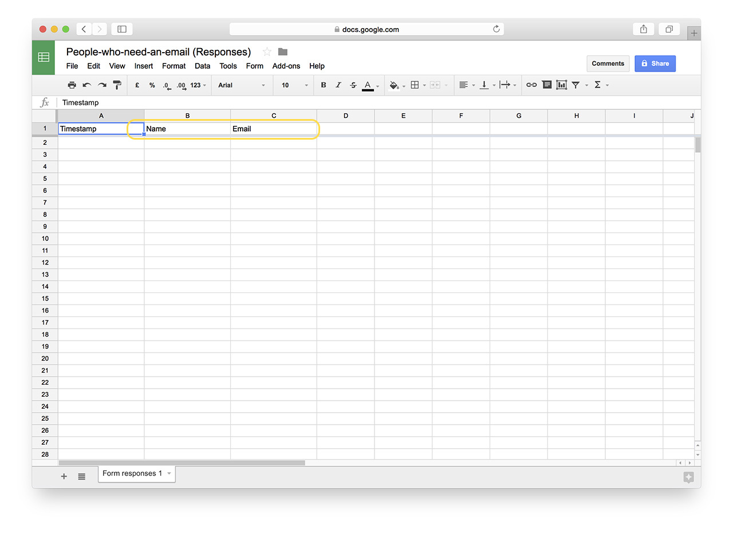Image resolution: width=733 pixels, height=534 pixels.
Task: Open the all sheets list icon
Action: point(82,476)
